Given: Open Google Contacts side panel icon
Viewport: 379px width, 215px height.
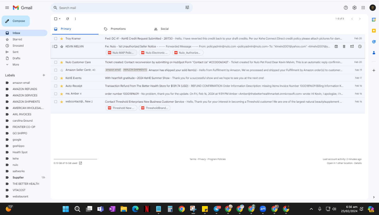Looking at the screenshot, I should (x=374, y=53).
